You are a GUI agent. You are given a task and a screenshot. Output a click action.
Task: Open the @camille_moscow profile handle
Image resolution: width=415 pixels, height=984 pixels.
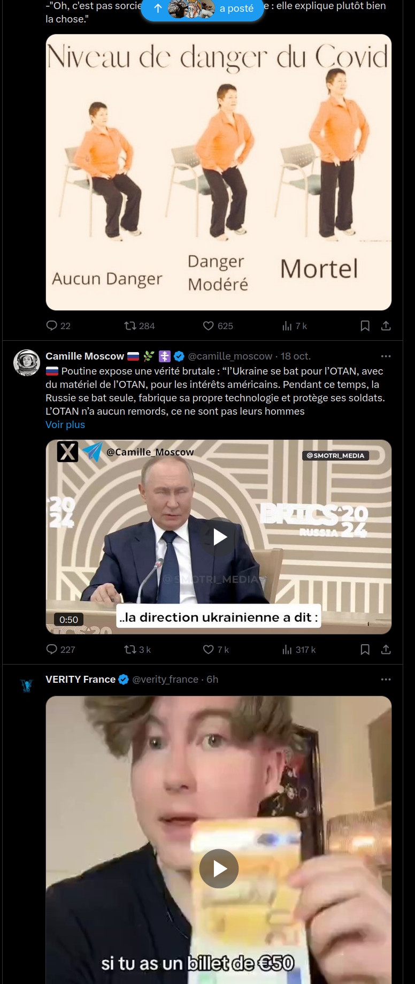(x=230, y=356)
